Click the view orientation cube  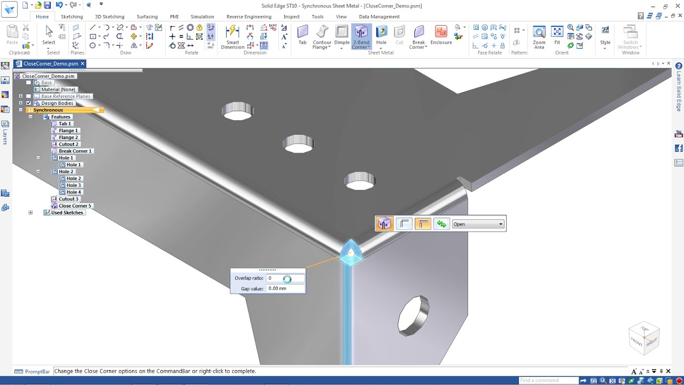[644, 338]
